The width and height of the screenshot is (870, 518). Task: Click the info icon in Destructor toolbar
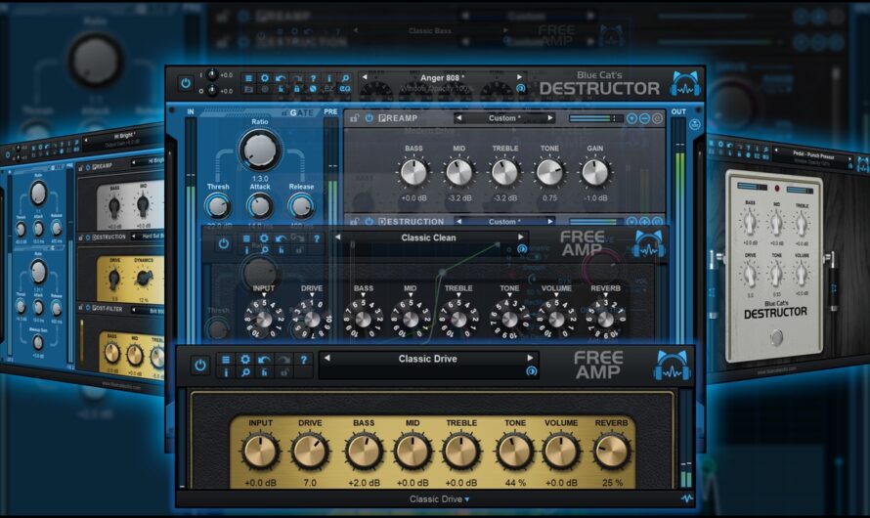(329, 78)
